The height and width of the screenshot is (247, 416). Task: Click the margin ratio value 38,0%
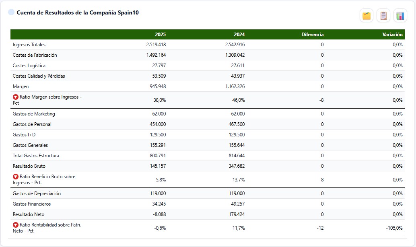[159, 100]
